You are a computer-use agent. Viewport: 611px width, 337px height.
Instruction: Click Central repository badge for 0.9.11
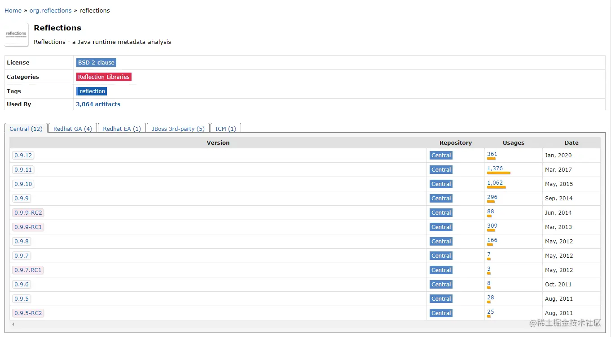(x=441, y=170)
